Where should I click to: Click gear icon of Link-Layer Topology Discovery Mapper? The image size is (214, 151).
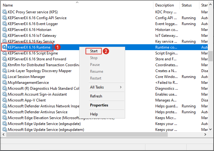(5, 71)
